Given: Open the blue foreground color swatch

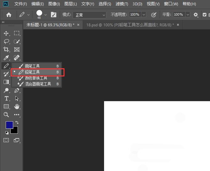Looking at the screenshot, I should coord(9,125).
